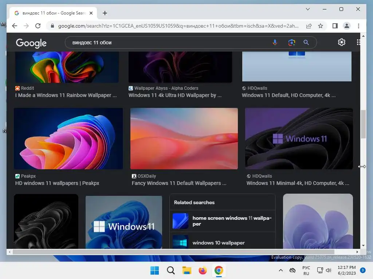Open the Reddit rainbow wallpaper image
Image resolution: width=373 pixels, height=279 pixels.
[x=67, y=67]
